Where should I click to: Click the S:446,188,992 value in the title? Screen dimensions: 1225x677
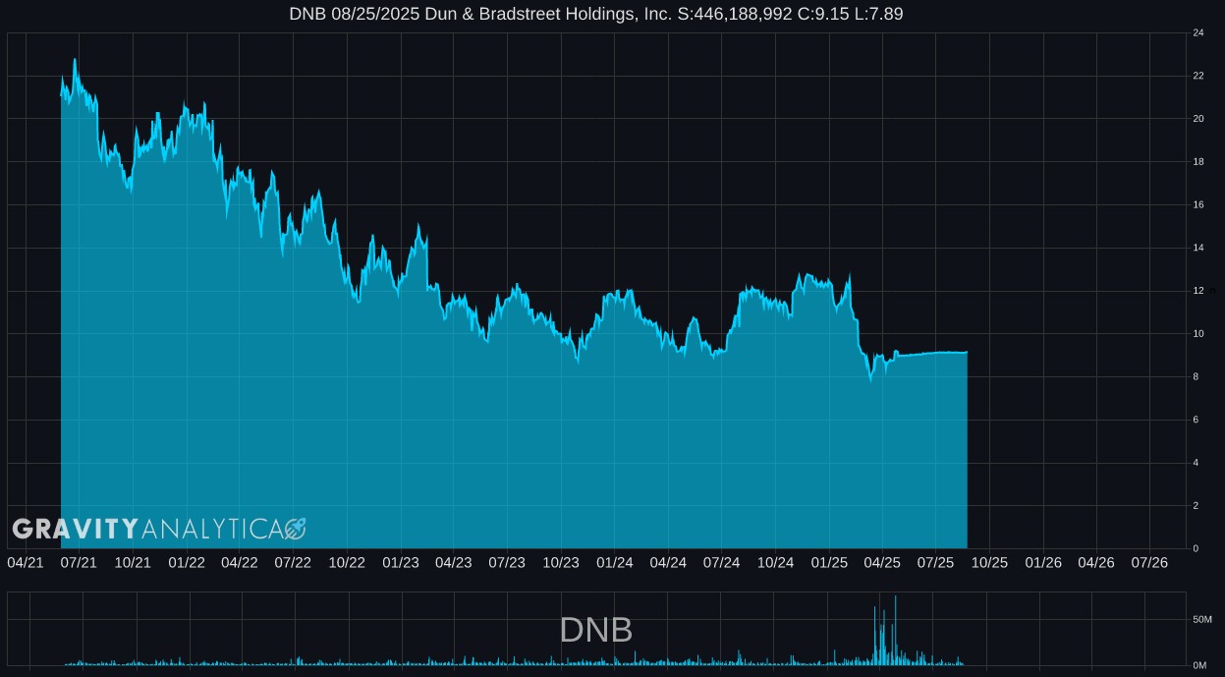(x=735, y=14)
